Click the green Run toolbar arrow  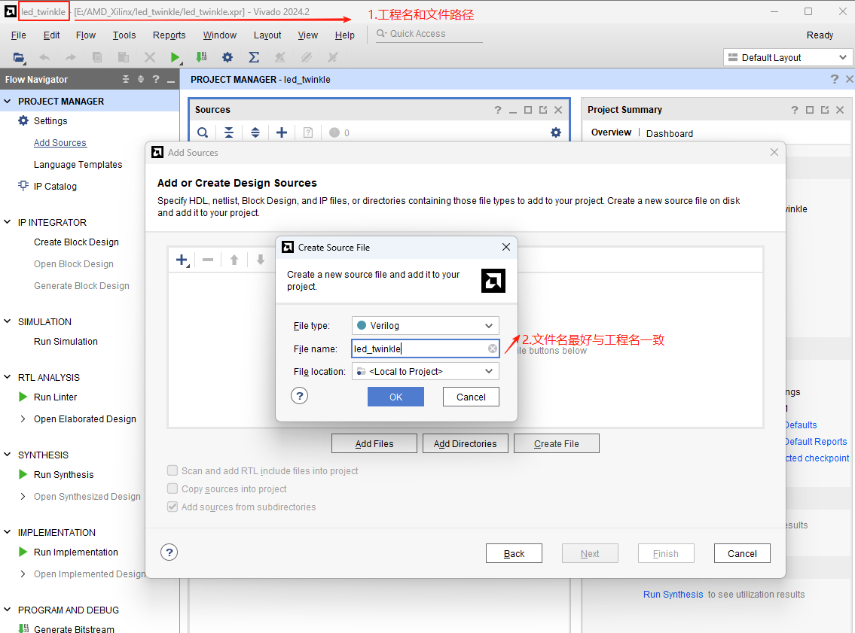175,57
